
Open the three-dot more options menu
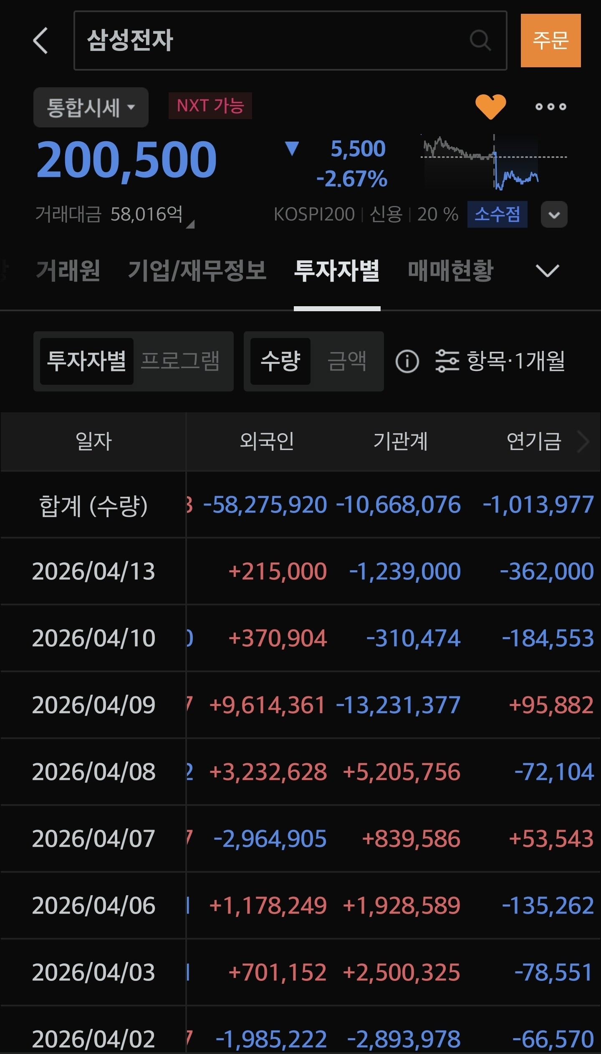(x=551, y=107)
